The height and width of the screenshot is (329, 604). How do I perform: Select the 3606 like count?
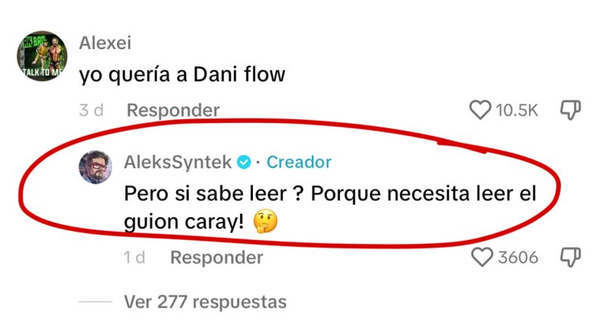pos(518,257)
